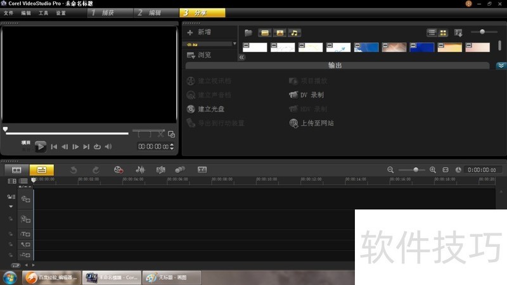
Task: Select the orange gradient library thumbnail
Action: coord(449,47)
